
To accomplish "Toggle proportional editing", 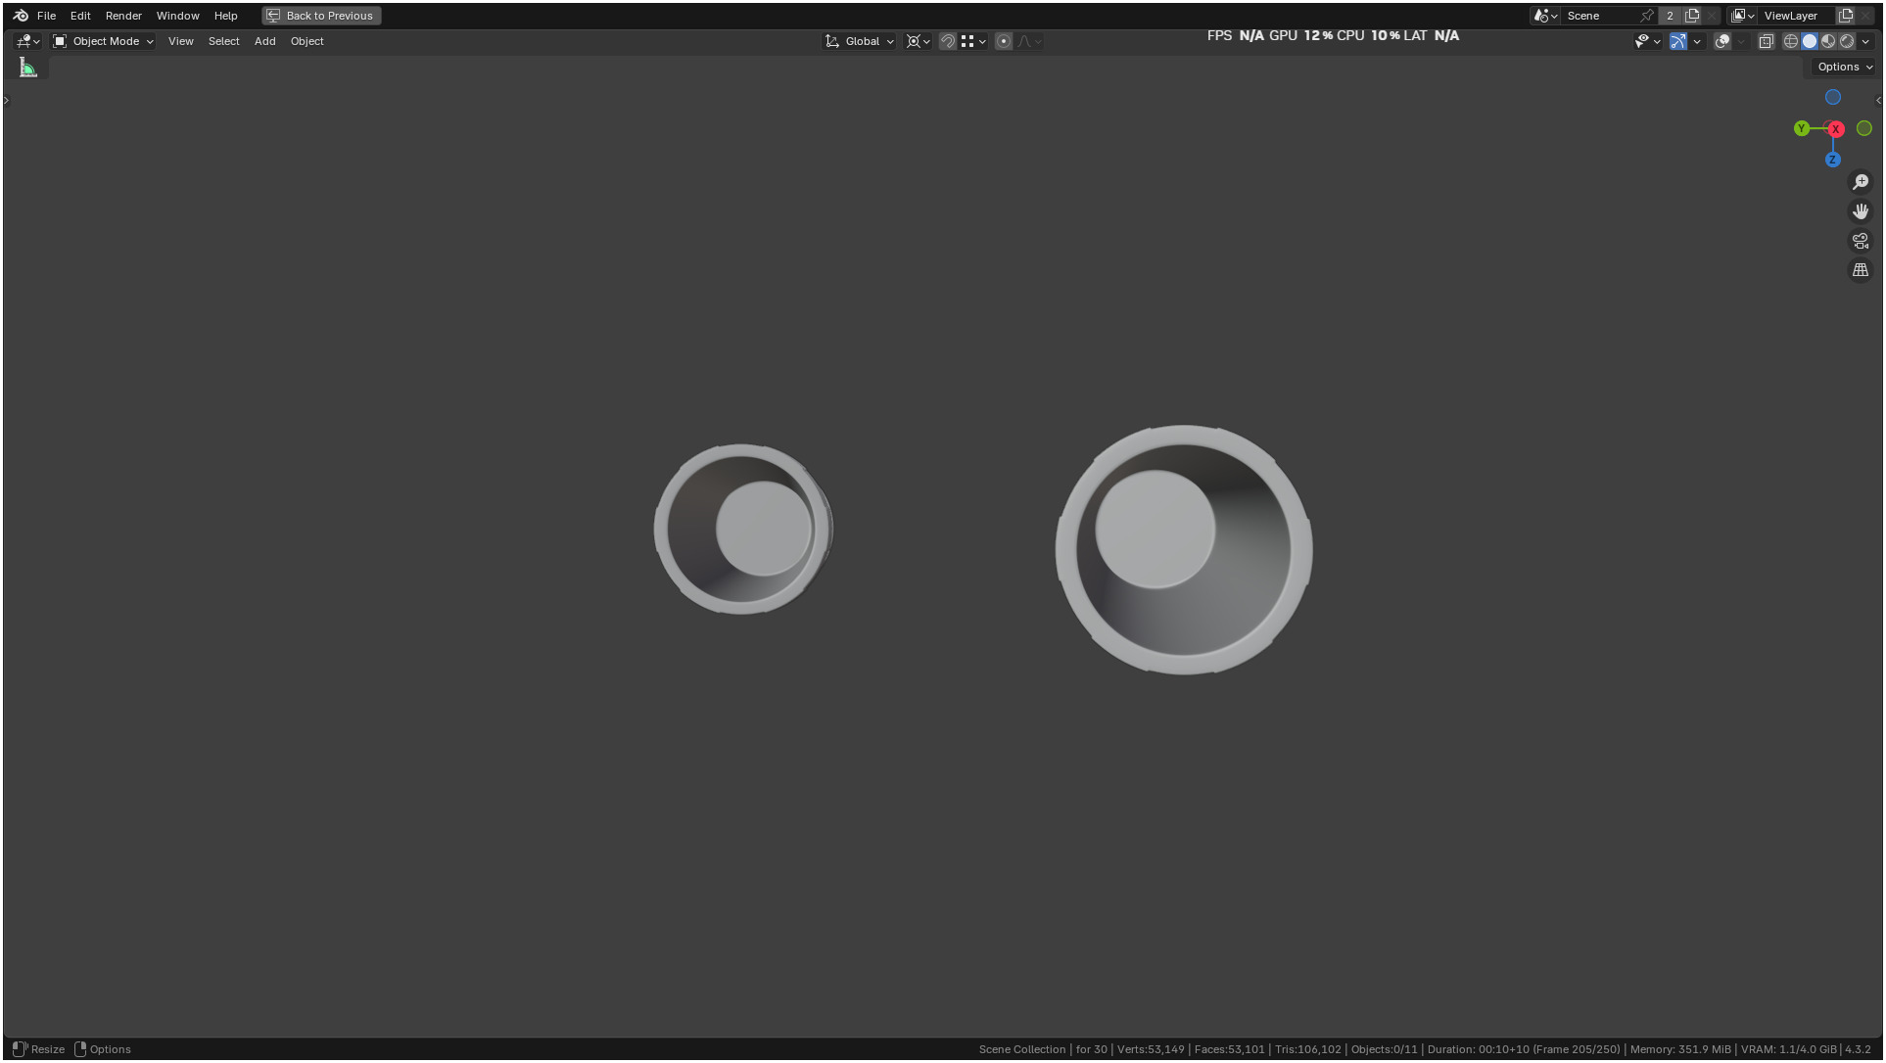I will 1004,41.
